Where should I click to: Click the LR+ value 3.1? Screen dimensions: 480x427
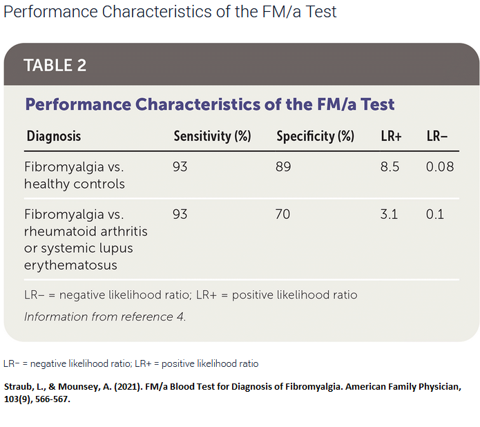pyautogui.click(x=389, y=214)
